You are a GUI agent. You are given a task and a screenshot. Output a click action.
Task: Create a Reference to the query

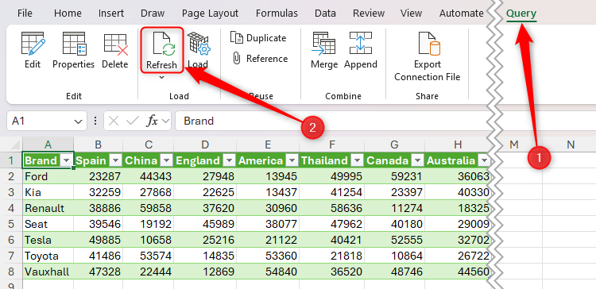(260, 59)
